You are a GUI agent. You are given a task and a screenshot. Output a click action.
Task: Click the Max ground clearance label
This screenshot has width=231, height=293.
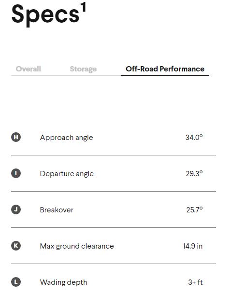(x=77, y=246)
